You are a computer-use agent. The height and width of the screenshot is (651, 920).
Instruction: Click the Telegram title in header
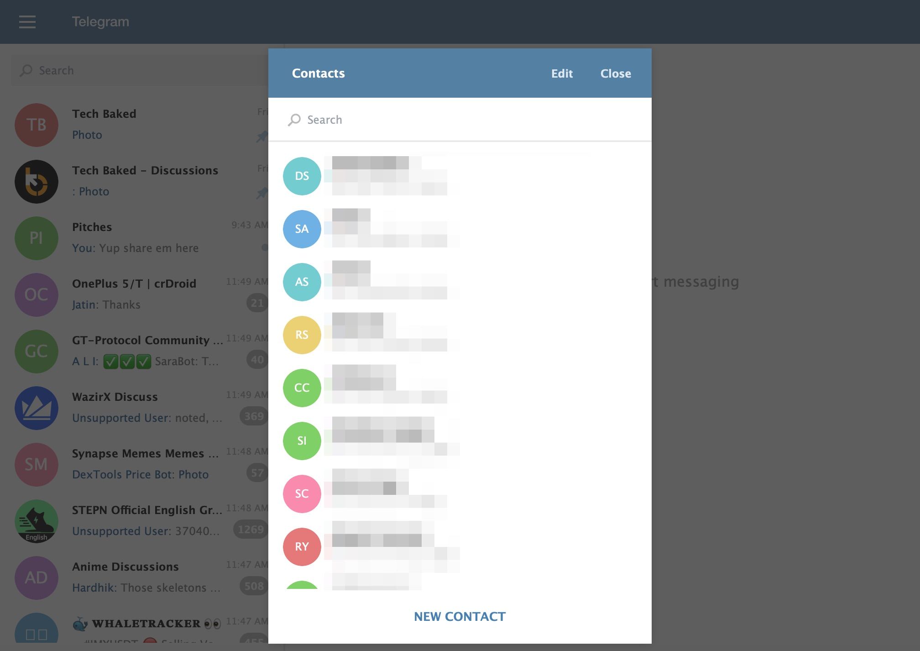[100, 21]
